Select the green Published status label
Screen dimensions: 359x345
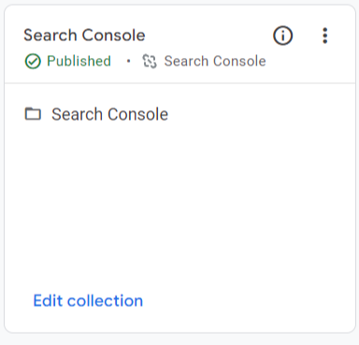click(79, 61)
